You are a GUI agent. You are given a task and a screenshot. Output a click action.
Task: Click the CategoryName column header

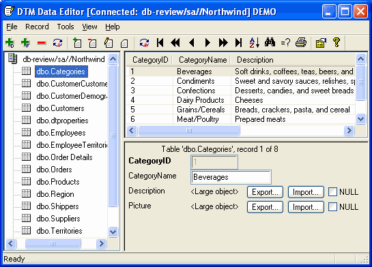201,60
